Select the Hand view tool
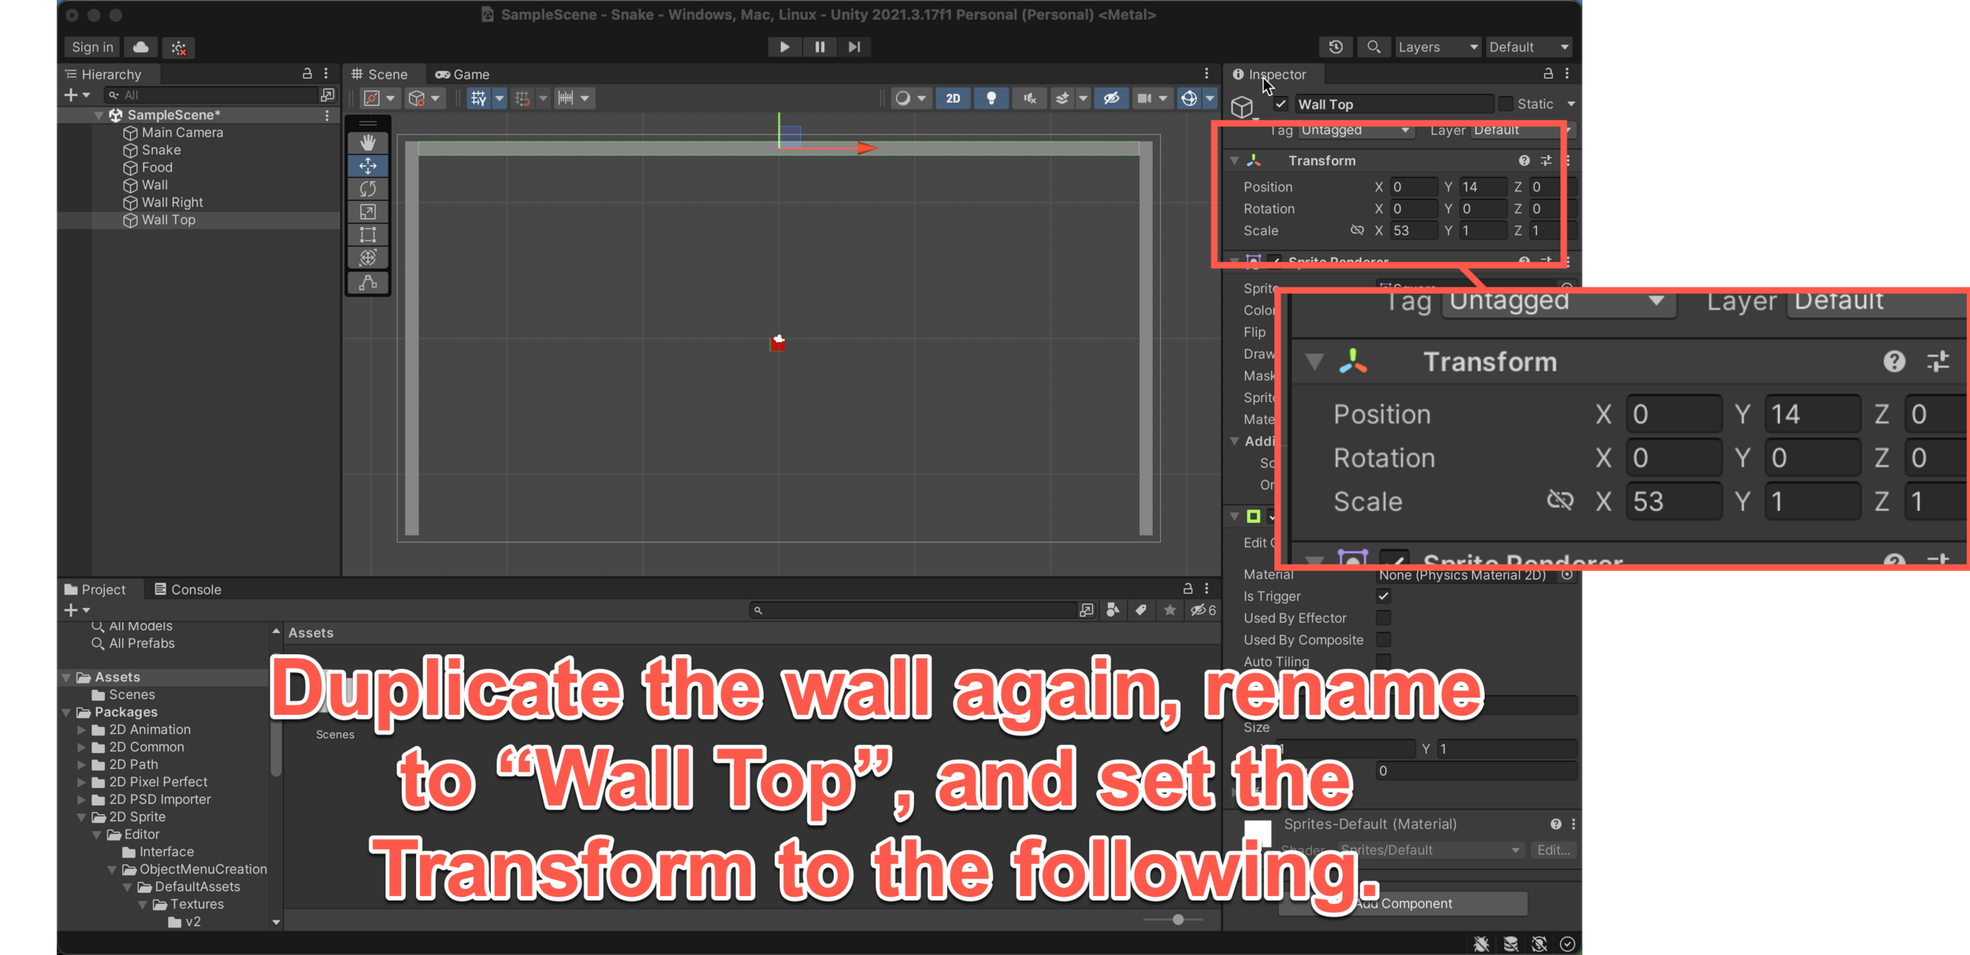 tap(367, 143)
